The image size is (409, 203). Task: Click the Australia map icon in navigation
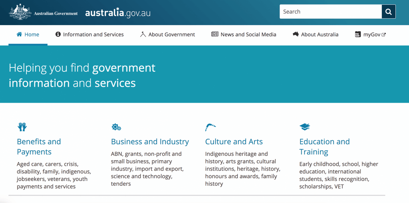point(296,34)
